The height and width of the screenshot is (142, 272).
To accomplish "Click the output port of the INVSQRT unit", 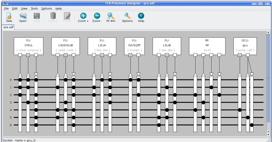I will point(139,55).
